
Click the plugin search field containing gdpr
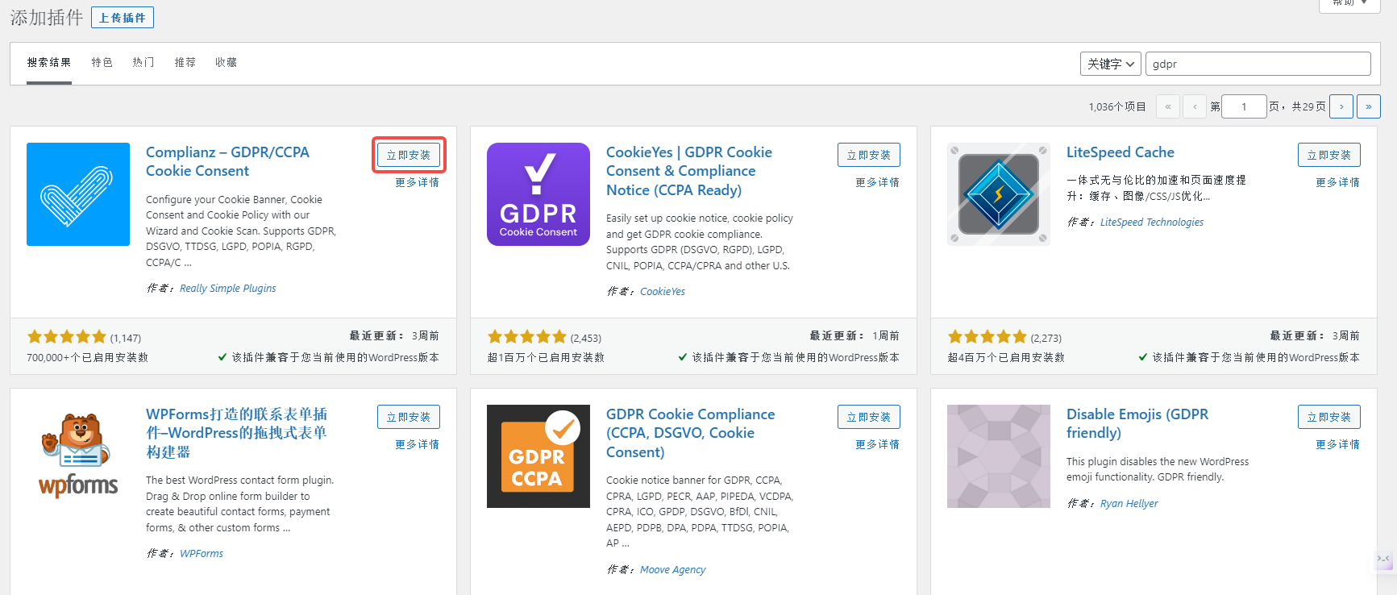1258,64
